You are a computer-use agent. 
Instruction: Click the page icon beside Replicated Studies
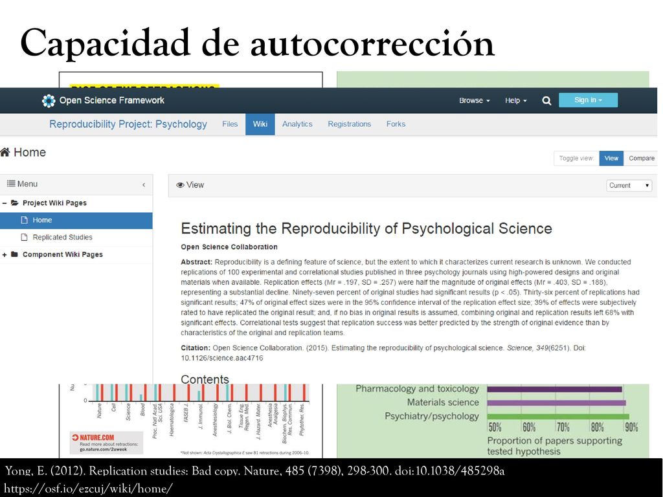pyautogui.click(x=25, y=237)
